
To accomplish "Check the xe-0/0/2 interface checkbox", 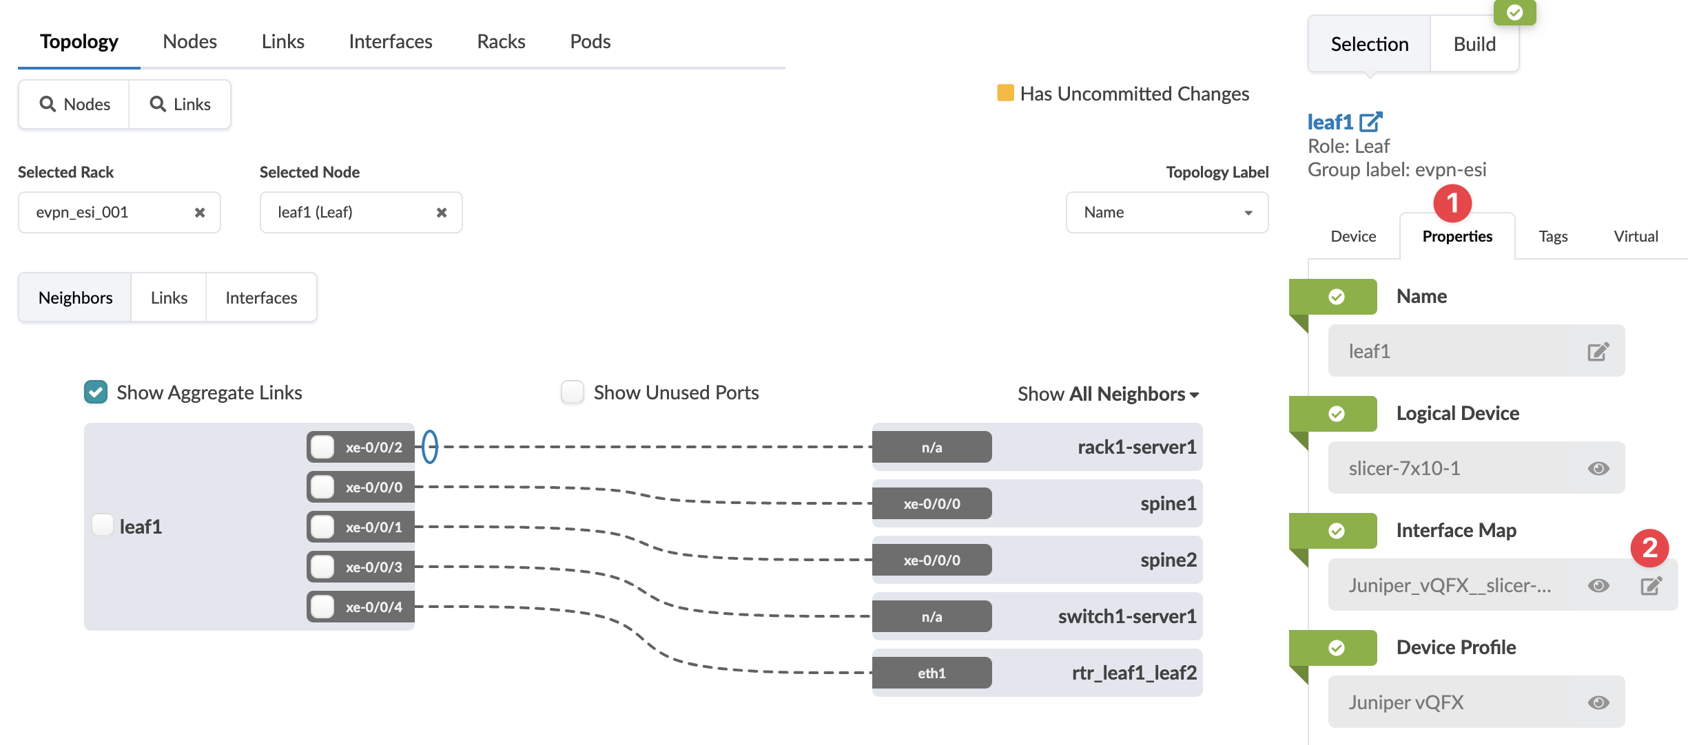I will click(322, 448).
